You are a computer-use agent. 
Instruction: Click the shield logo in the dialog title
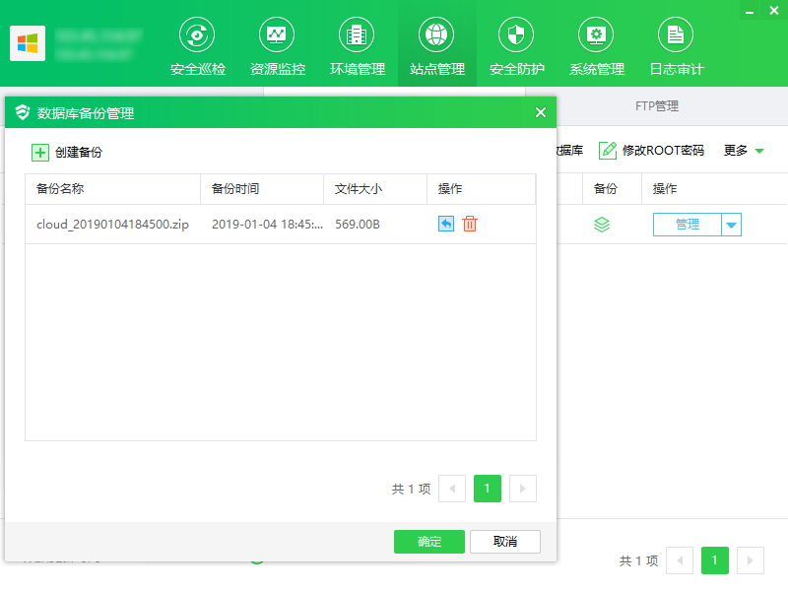click(22, 112)
